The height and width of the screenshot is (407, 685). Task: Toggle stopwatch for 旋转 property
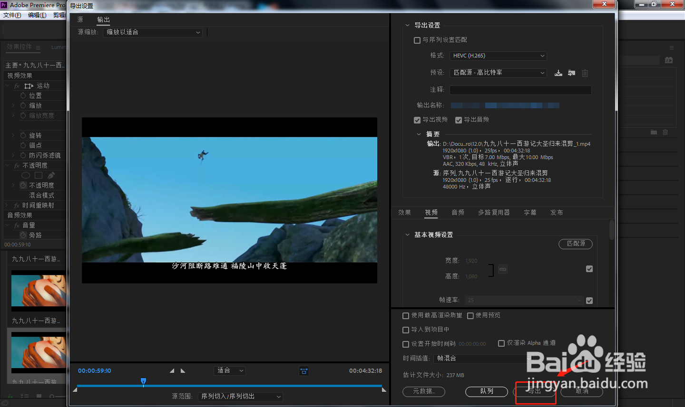(23, 135)
